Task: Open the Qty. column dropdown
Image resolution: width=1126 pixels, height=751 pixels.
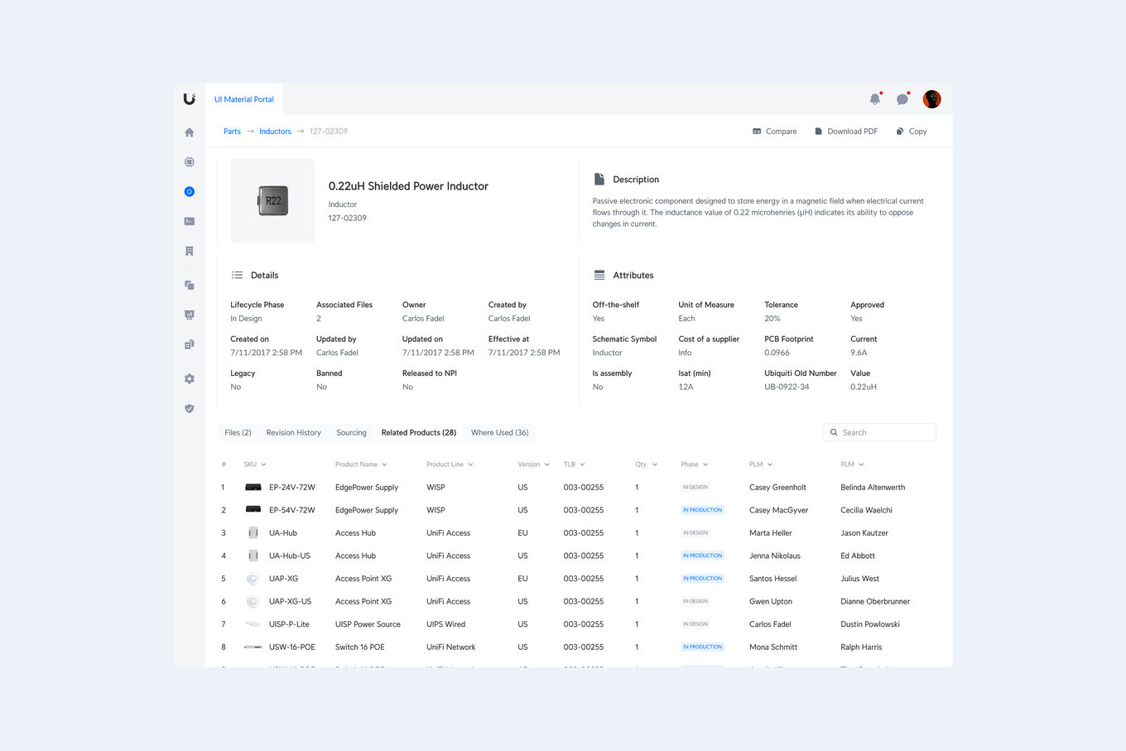Action: 647,465
